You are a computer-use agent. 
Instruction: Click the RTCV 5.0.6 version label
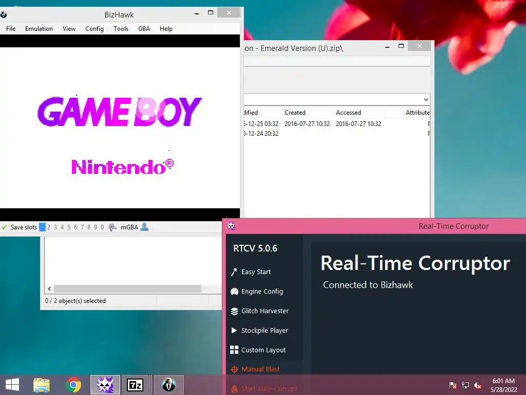[x=255, y=248]
